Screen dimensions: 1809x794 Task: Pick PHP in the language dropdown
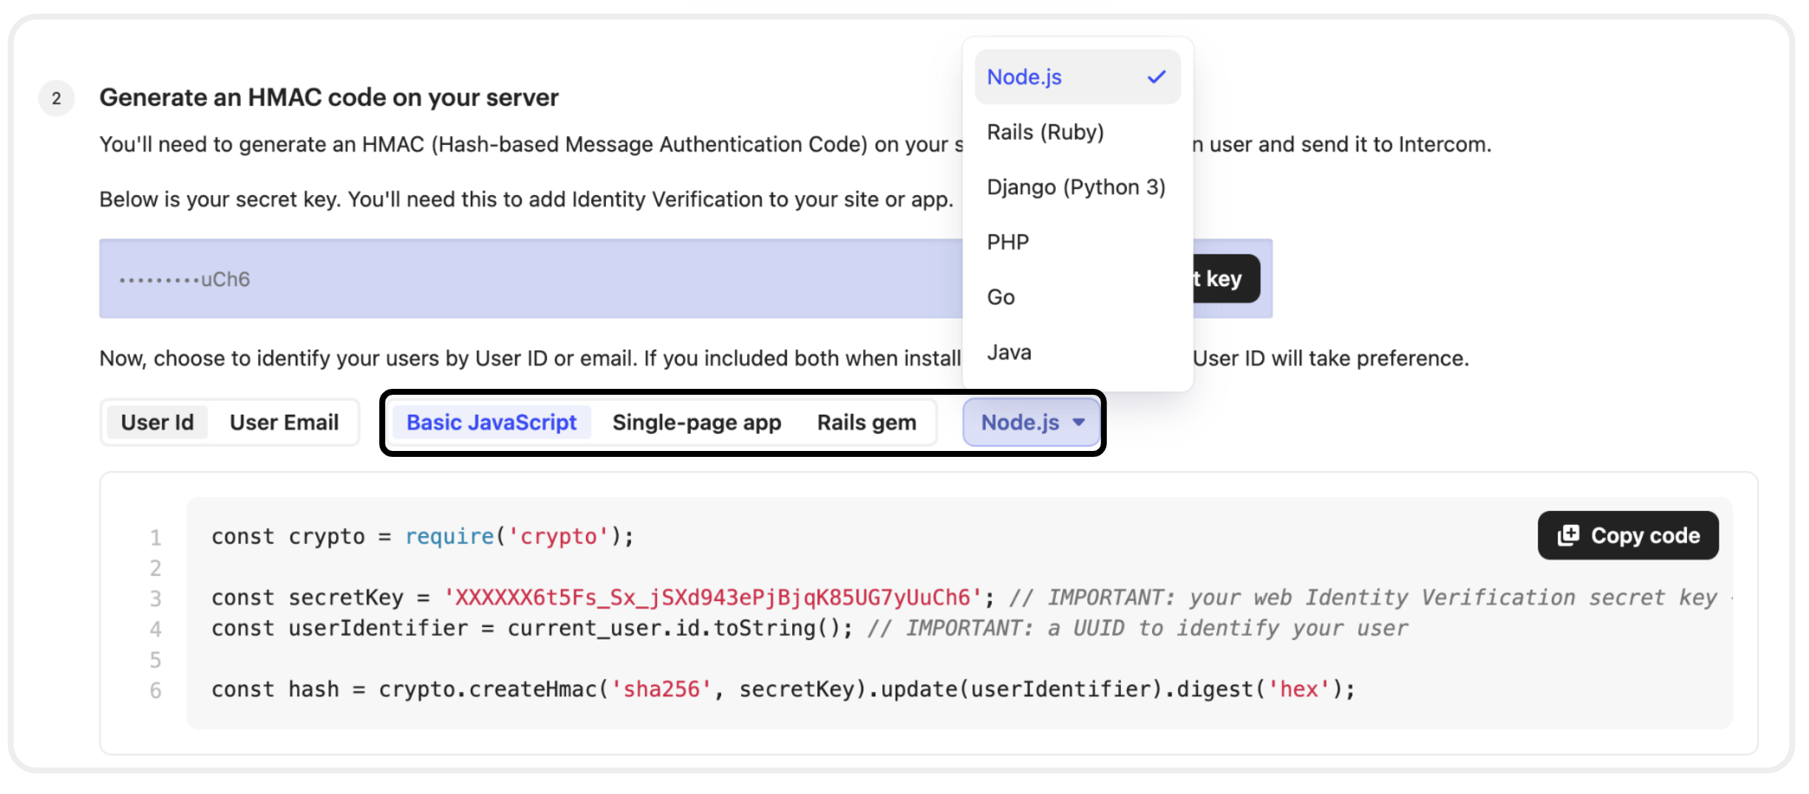tap(1008, 242)
